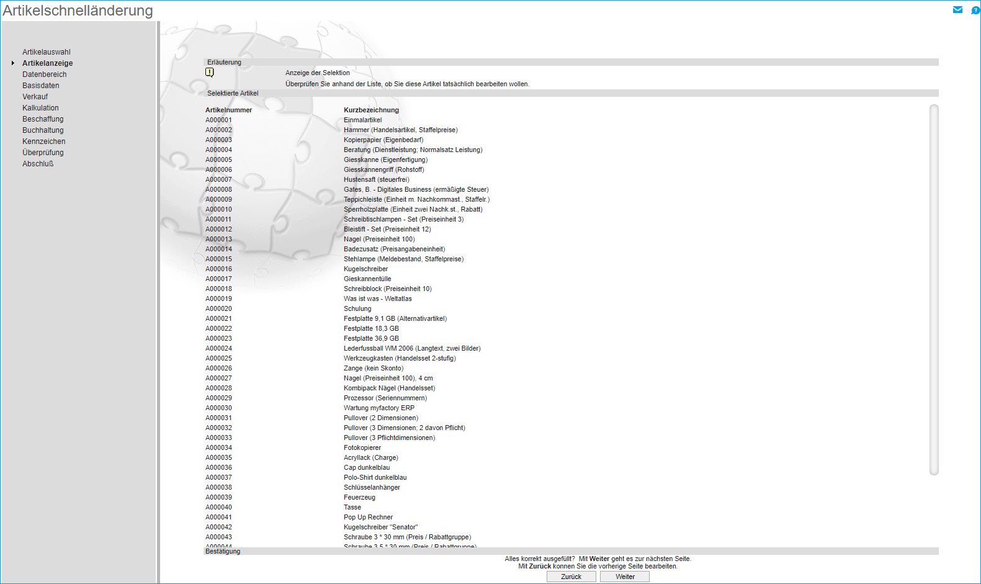Screen dimensions: 981x584
Task: Click 'Wartung myfactory ERP'
Action: point(379,408)
